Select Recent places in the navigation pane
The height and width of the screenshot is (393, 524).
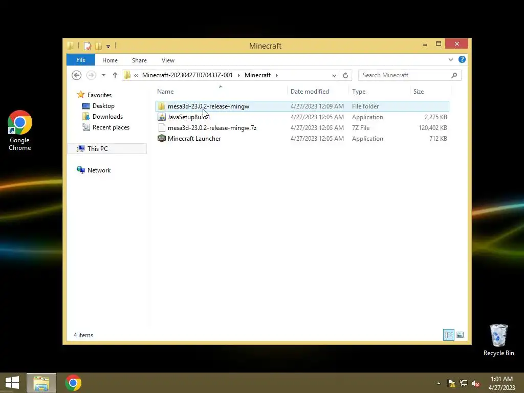point(111,127)
